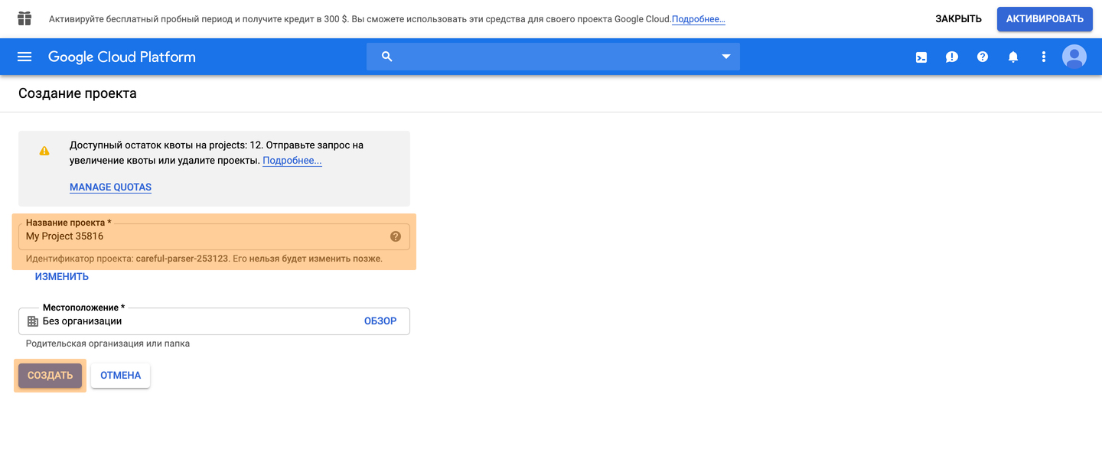Image resolution: width=1102 pixels, height=469 pixels.
Task: Follow 'Подробнее…' link in quota warning
Action: coord(292,161)
